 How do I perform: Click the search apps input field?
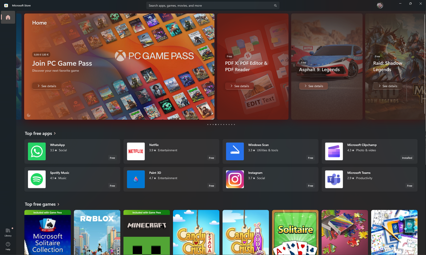(x=213, y=6)
